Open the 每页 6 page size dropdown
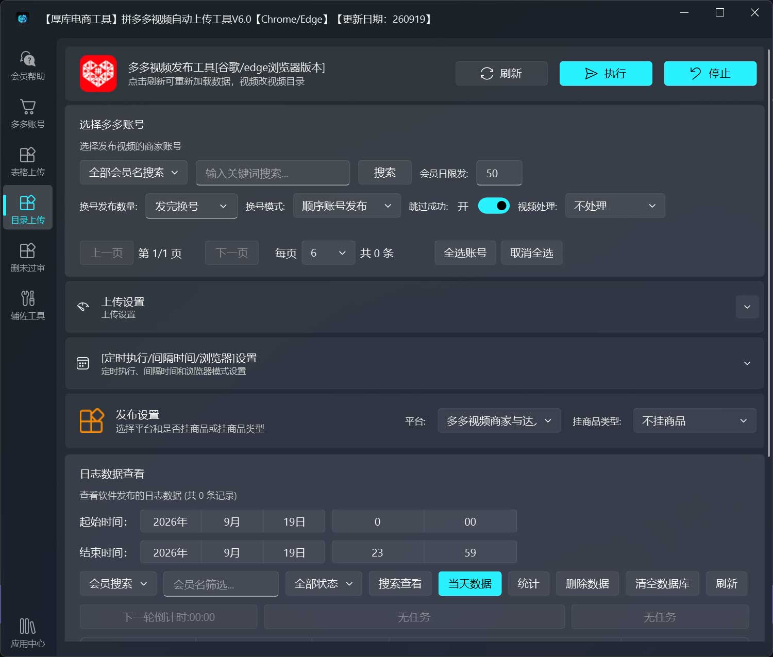The height and width of the screenshot is (657, 773). pos(328,253)
